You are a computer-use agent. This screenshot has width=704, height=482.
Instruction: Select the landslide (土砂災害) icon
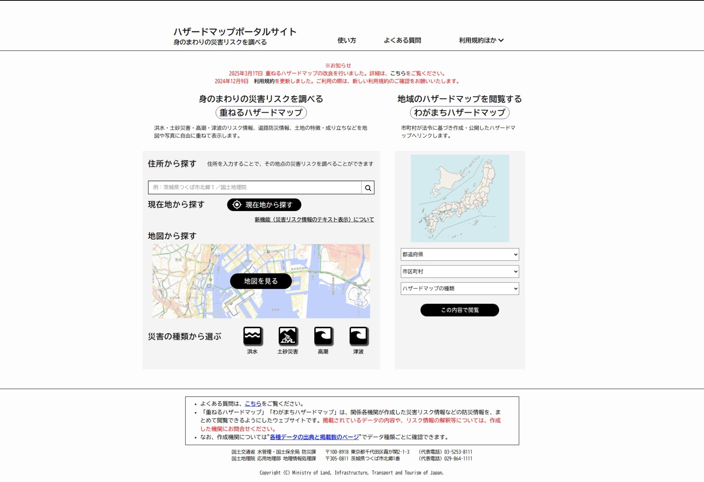coord(288,336)
